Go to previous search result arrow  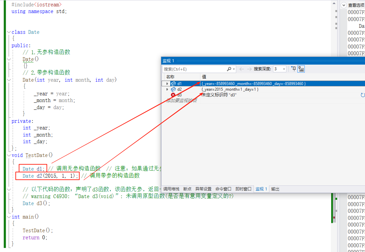pos(242,69)
